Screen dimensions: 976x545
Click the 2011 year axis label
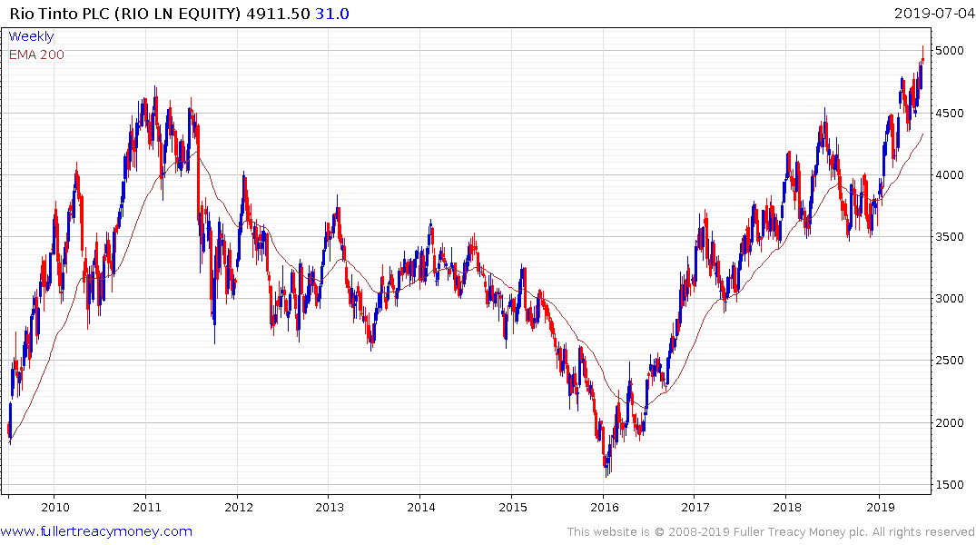tap(147, 507)
